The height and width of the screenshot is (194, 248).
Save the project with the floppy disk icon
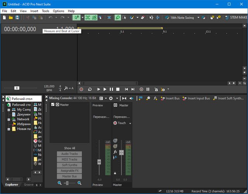[x=17, y=18]
